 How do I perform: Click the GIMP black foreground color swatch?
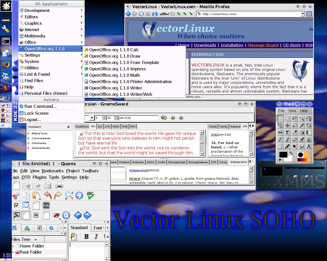pos(283,154)
